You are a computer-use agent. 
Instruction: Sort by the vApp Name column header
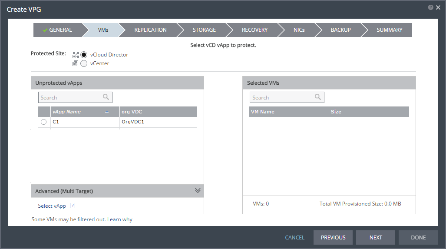point(85,112)
